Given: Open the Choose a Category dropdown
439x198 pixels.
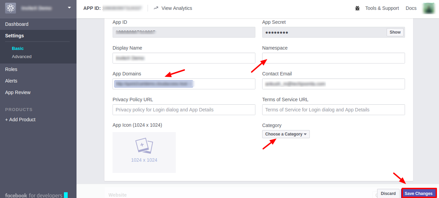Looking at the screenshot, I should tap(286, 134).
